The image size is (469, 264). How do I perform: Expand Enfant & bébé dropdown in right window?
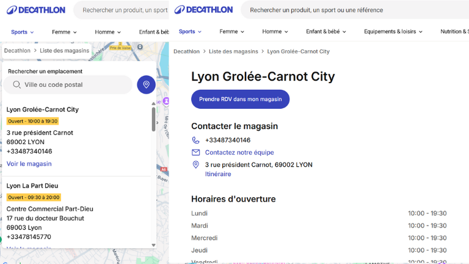[325, 31]
